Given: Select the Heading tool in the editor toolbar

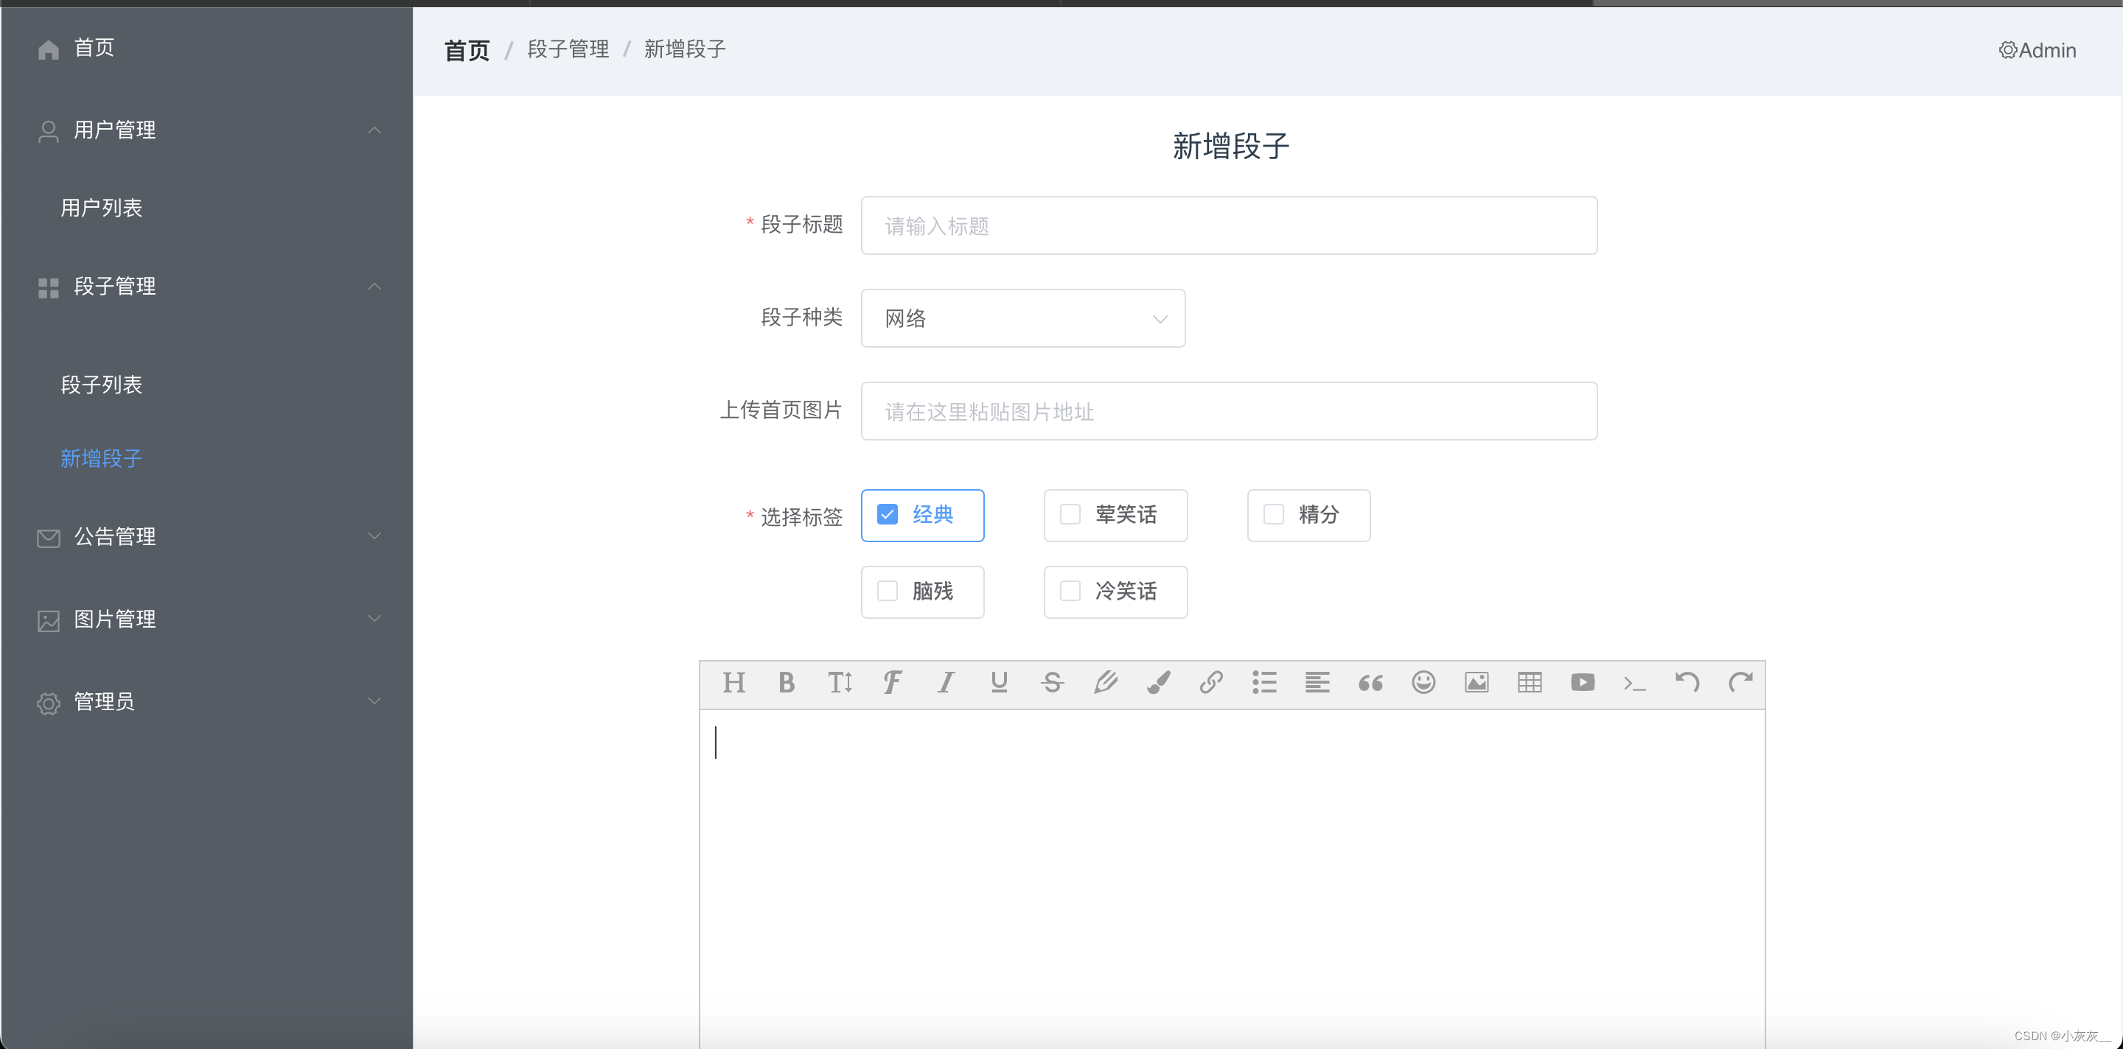Looking at the screenshot, I should point(733,683).
